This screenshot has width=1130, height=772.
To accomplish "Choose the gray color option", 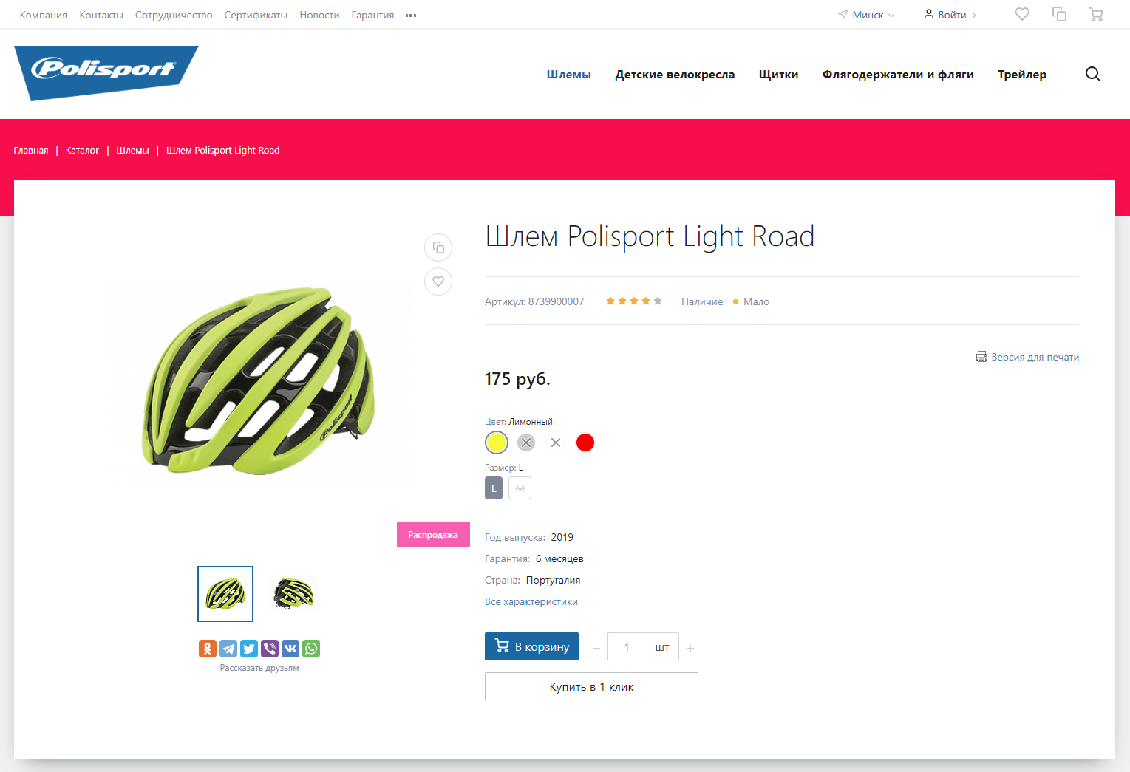I will [526, 443].
